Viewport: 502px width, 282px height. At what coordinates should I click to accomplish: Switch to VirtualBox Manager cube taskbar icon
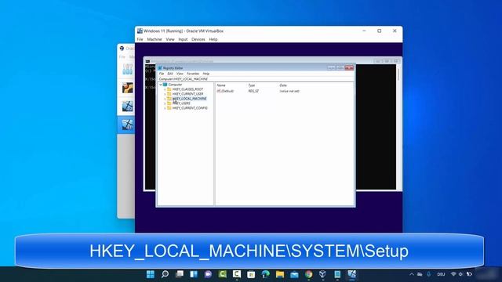pos(322,274)
